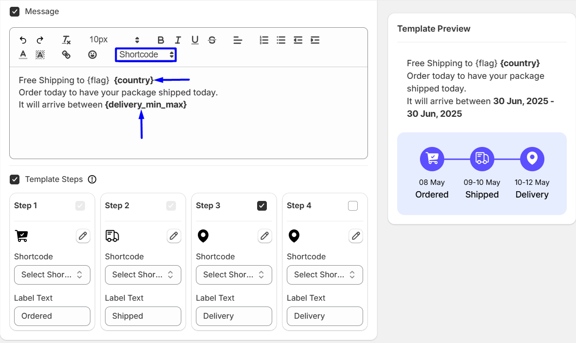Edit the Step 2 icon with the pencil button
576x343 pixels.
(174, 236)
